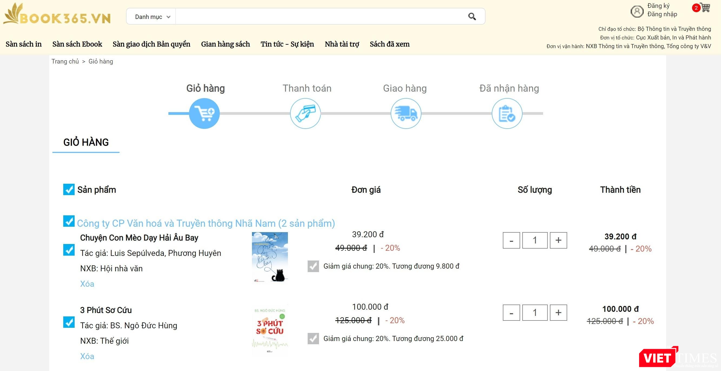The height and width of the screenshot is (371, 721).
Task: Click the Đã nhận hàng clipboard icon
Action: click(x=507, y=113)
